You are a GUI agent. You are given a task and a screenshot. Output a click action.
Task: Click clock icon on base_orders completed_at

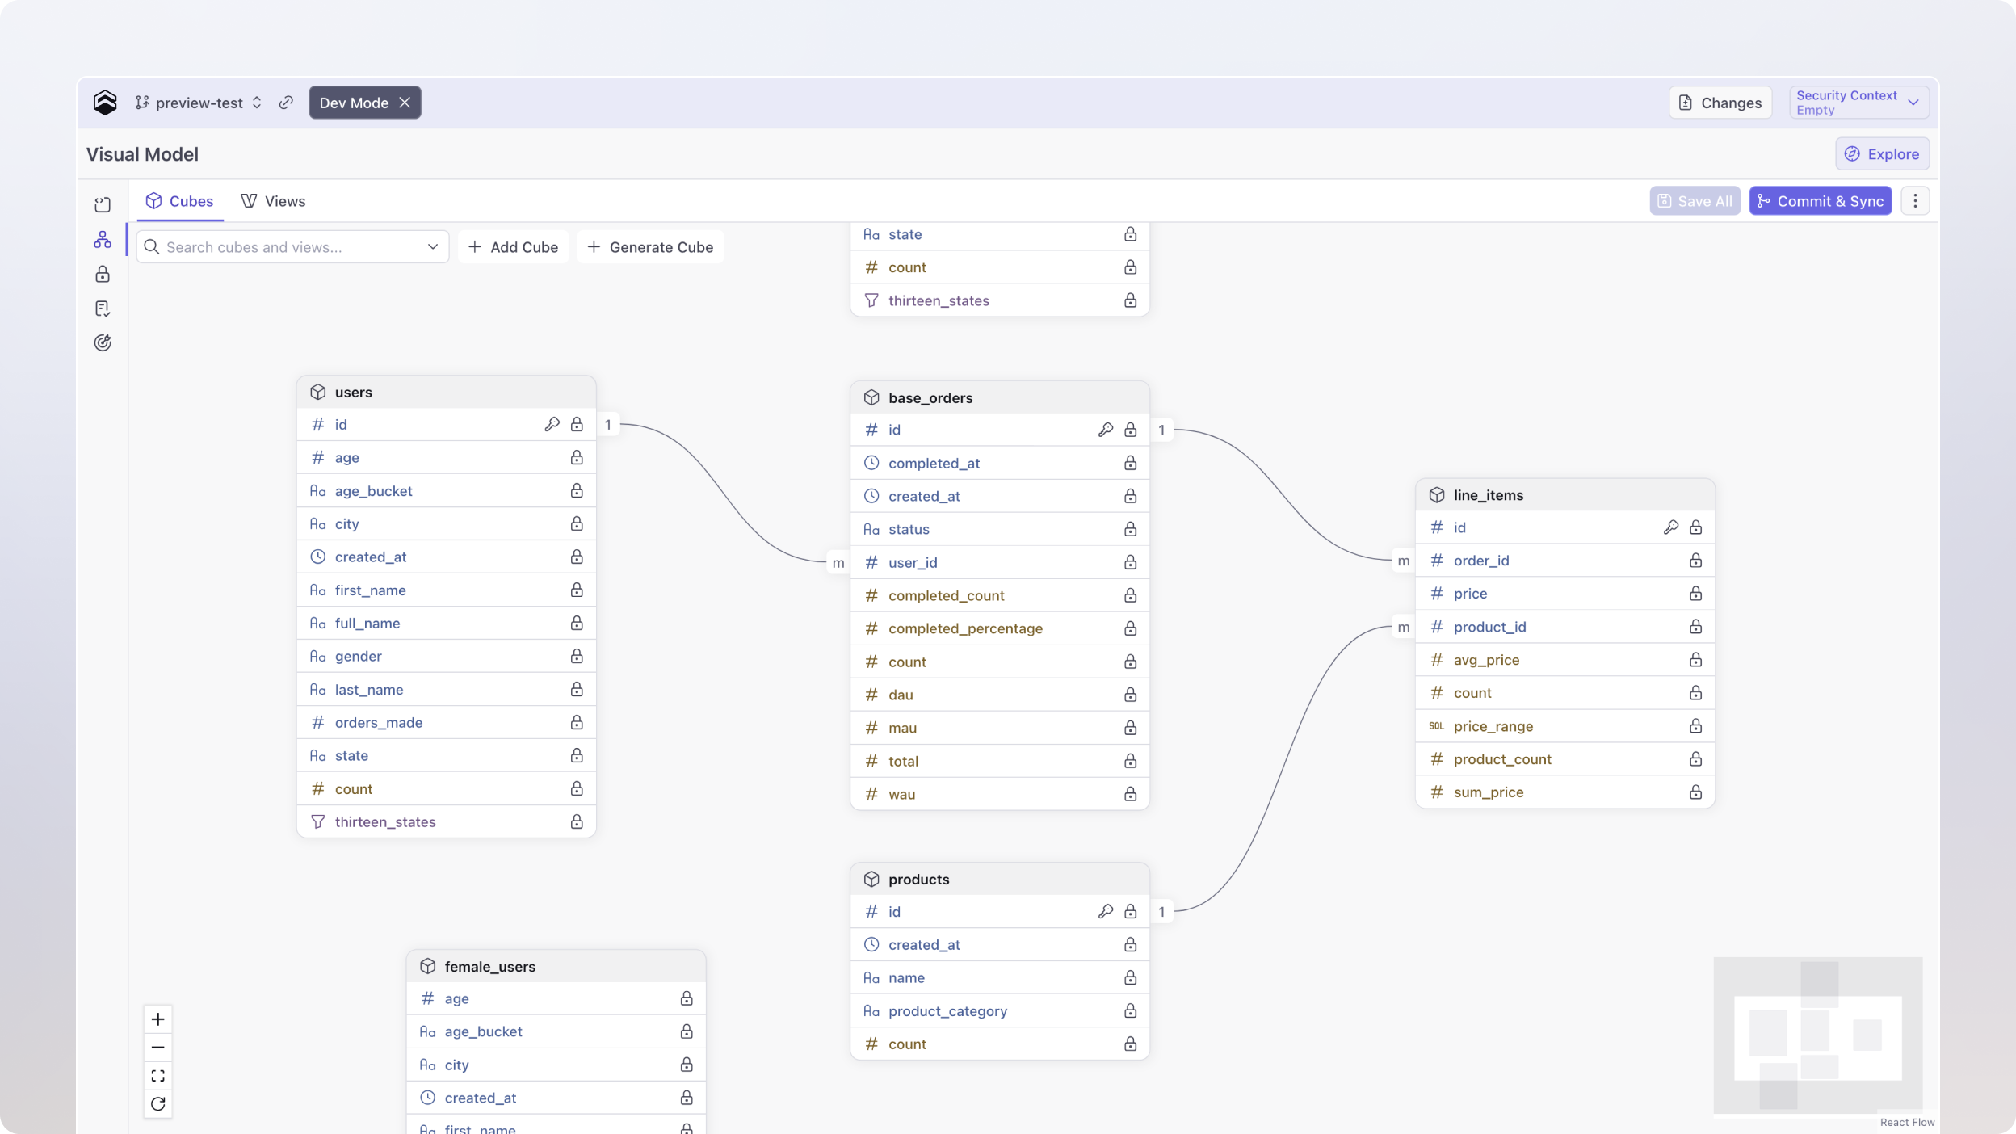[x=871, y=464]
